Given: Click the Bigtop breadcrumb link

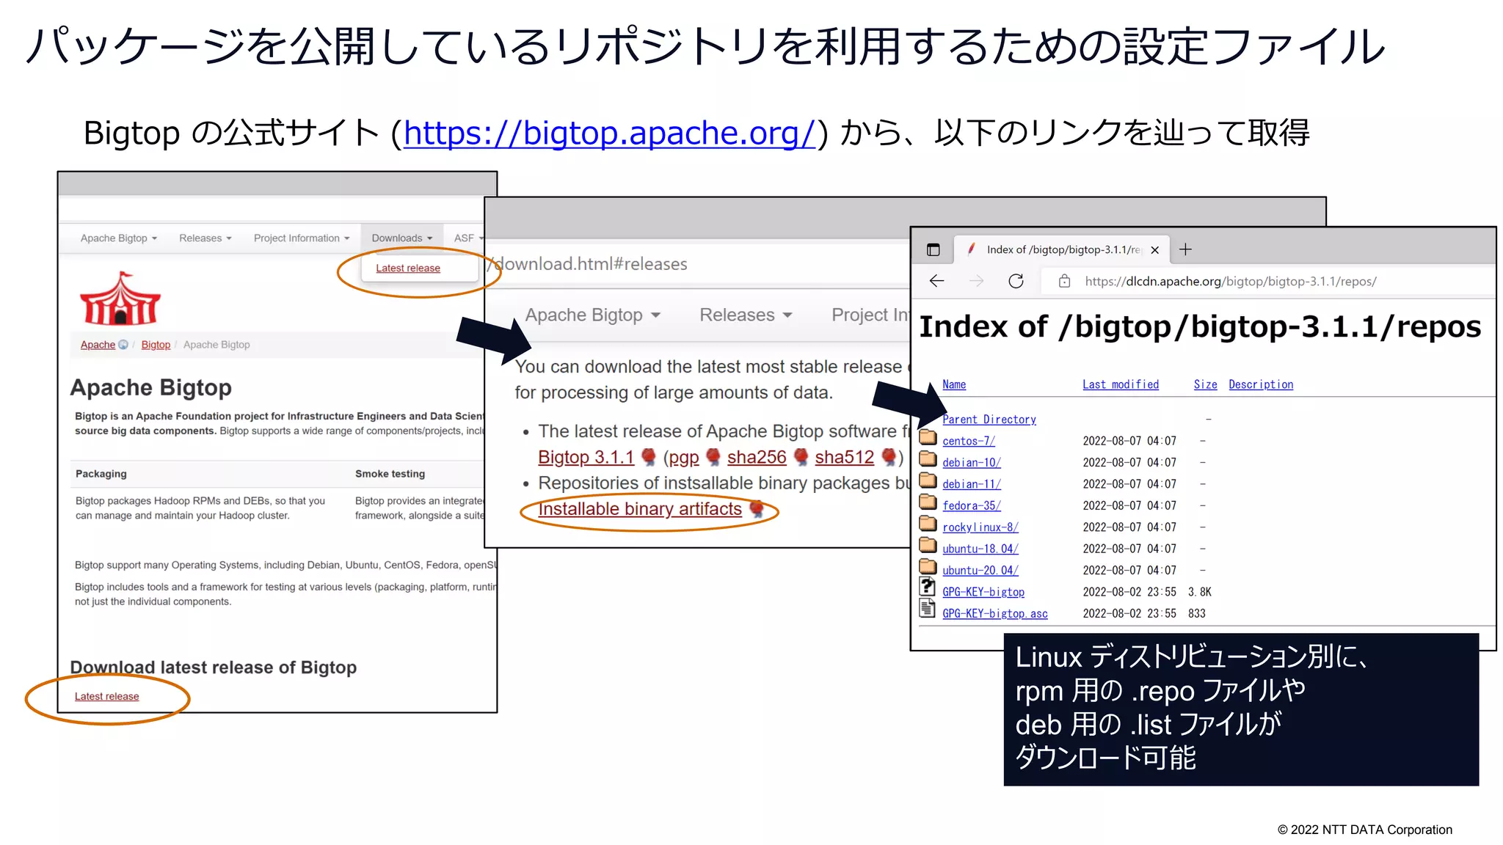Looking at the screenshot, I should (156, 345).
